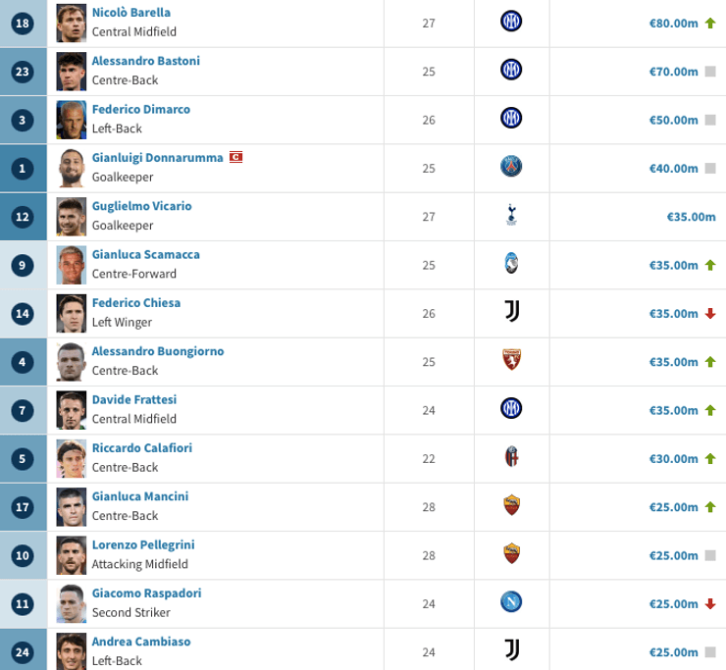Image resolution: width=726 pixels, height=670 pixels.
Task: Click the Tottenham club crest
Action: click(511, 216)
